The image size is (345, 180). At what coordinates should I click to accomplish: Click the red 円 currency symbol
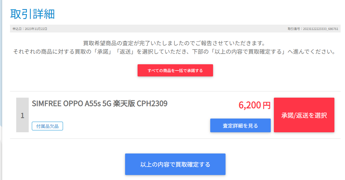point(266,105)
